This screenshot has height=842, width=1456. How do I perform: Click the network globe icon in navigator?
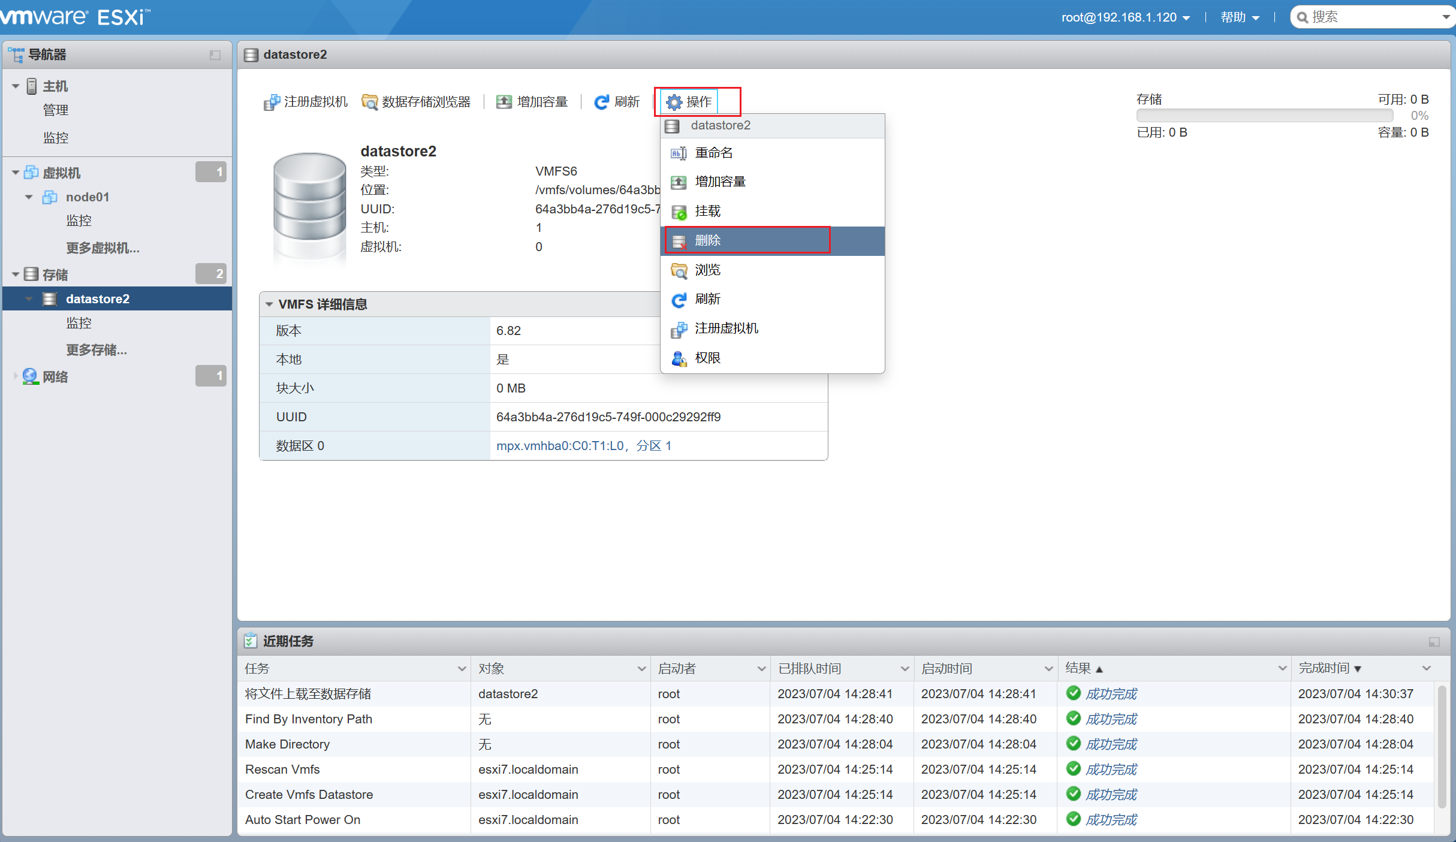tap(31, 376)
